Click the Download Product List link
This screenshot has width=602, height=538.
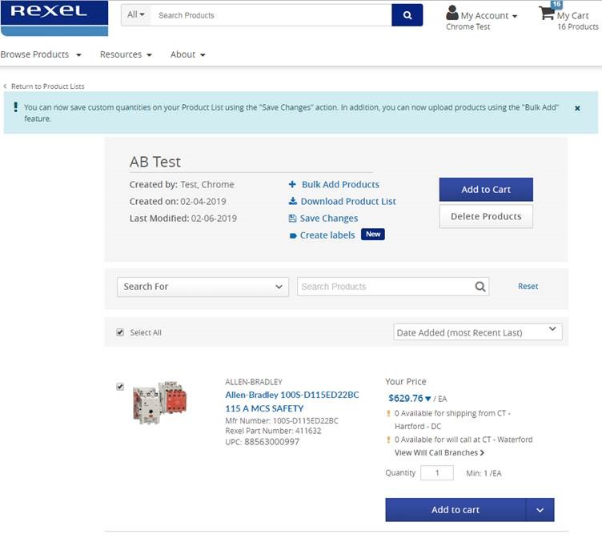(x=348, y=201)
